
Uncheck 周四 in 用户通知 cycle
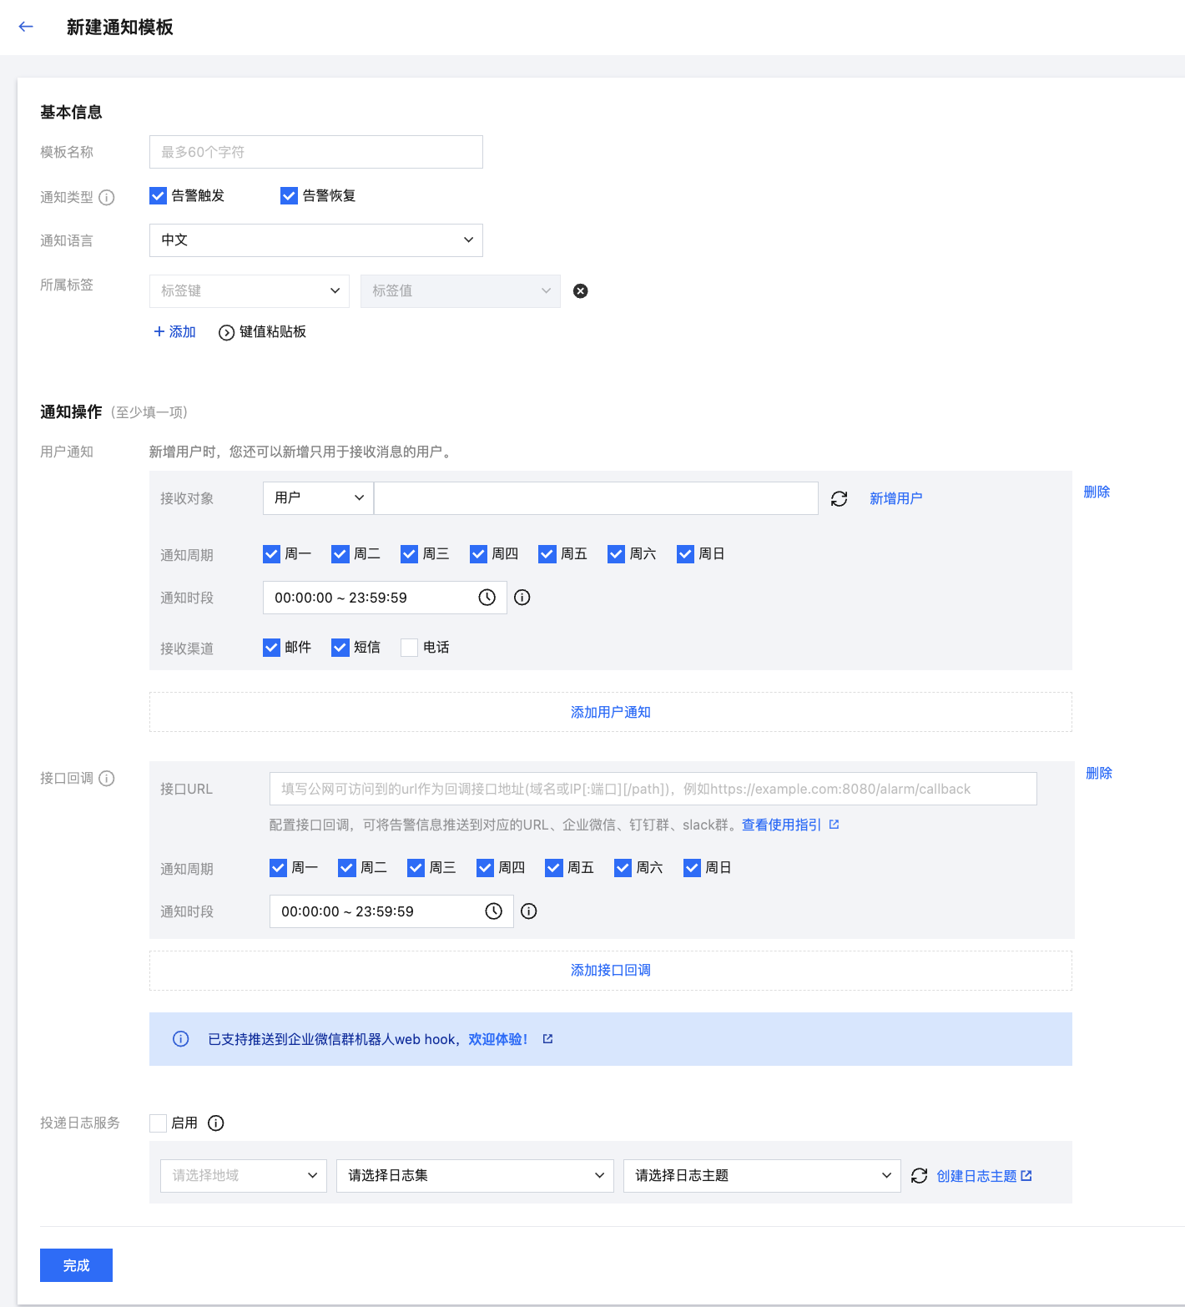478,554
